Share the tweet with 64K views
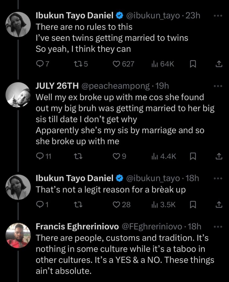This screenshot has height=282, width=229. pos(219,64)
